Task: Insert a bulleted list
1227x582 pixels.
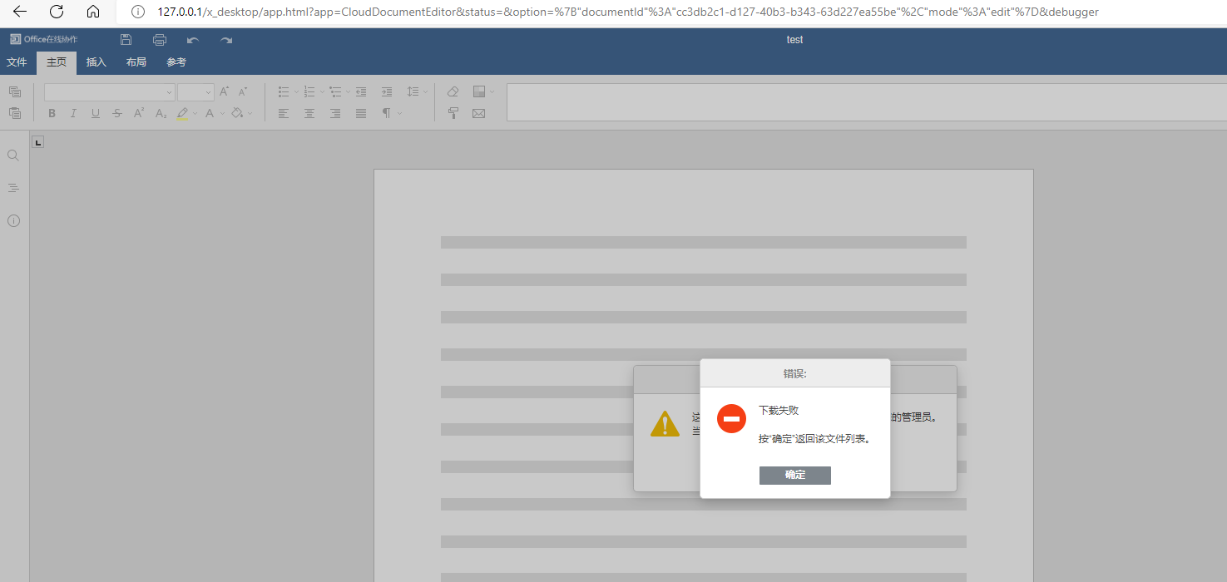Action: tap(284, 92)
